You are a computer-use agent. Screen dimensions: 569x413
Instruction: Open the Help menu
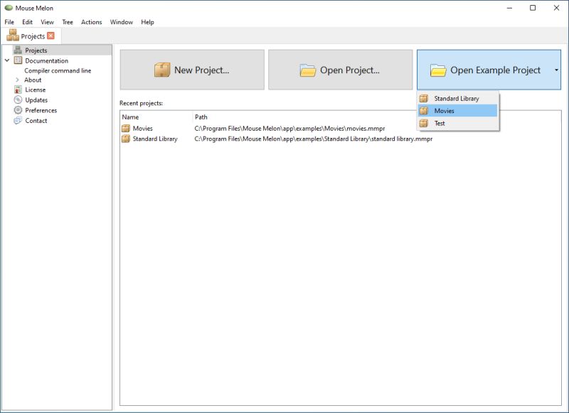click(147, 22)
